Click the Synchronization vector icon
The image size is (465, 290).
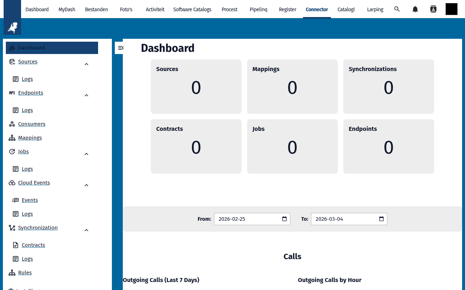click(x=12, y=228)
